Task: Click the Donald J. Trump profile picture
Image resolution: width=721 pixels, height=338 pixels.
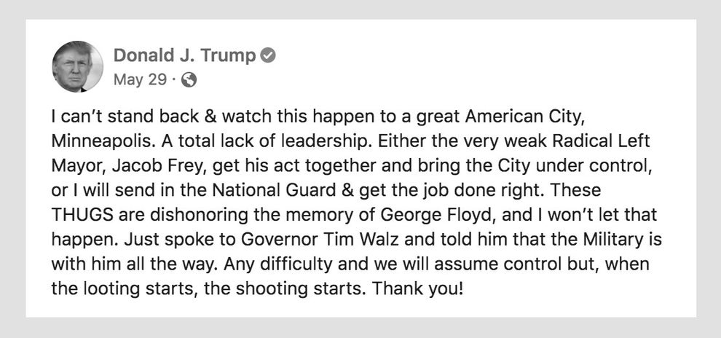Action: pyautogui.click(x=78, y=66)
